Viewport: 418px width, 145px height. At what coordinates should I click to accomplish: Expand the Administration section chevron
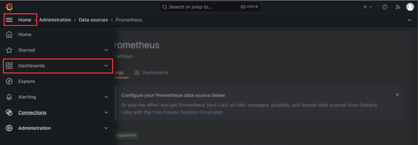coord(106,128)
